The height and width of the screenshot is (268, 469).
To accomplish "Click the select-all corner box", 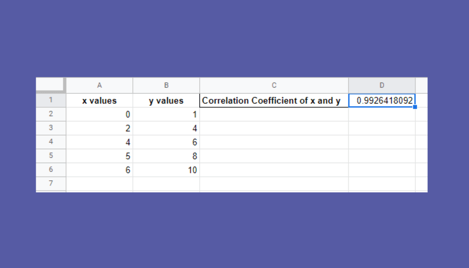I will (51, 85).
